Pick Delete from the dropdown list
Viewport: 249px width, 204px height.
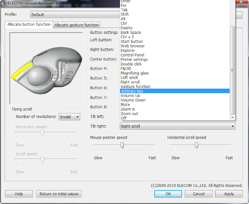click(x=175, y=28)
